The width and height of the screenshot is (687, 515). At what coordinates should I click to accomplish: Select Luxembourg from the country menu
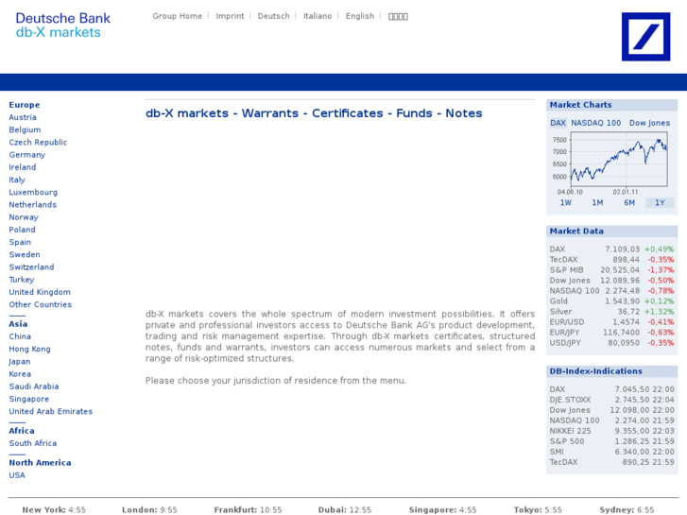click(33, 193)
